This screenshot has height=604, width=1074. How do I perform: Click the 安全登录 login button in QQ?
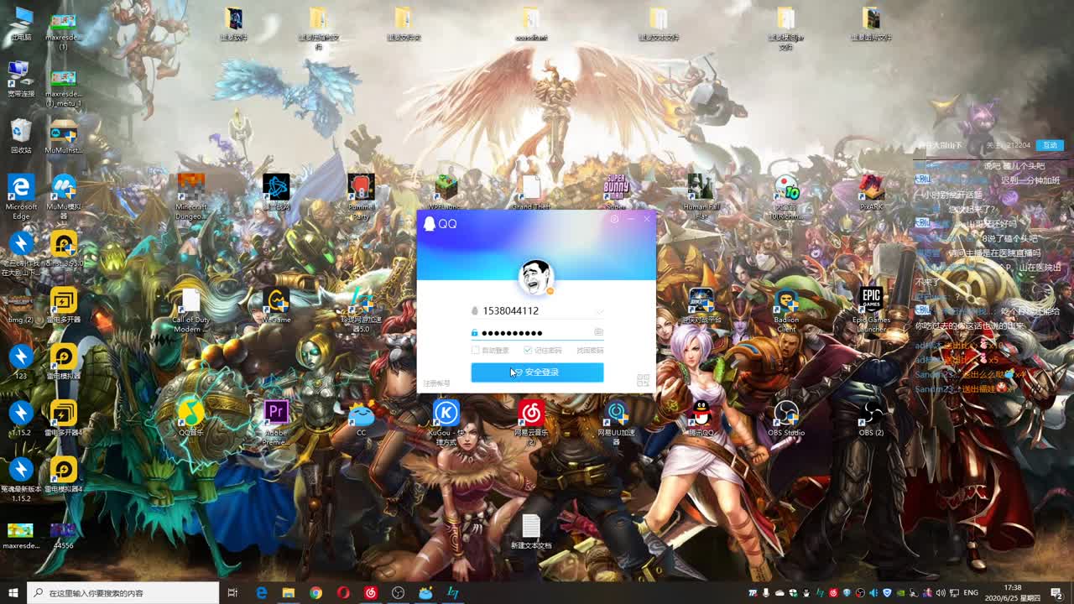pos(537,372)
